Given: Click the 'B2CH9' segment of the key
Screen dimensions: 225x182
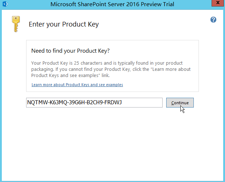Looking at the screenshot, I should 92,103.
